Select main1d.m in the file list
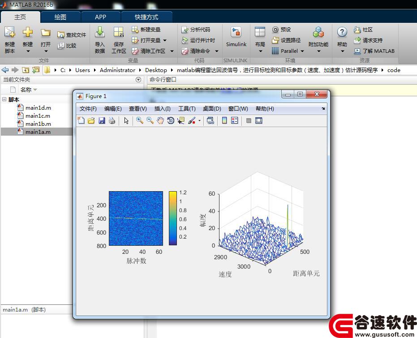Screen dimensions: 417x338 pyautogui.click(x=38, y=107)
